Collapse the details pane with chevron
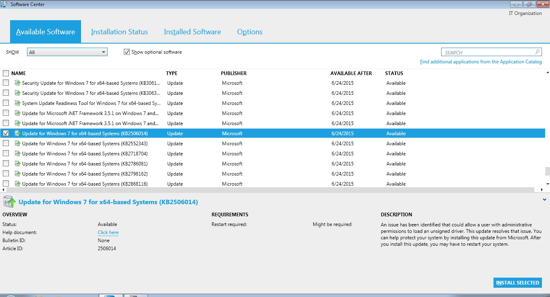 (x=545, y=199)
